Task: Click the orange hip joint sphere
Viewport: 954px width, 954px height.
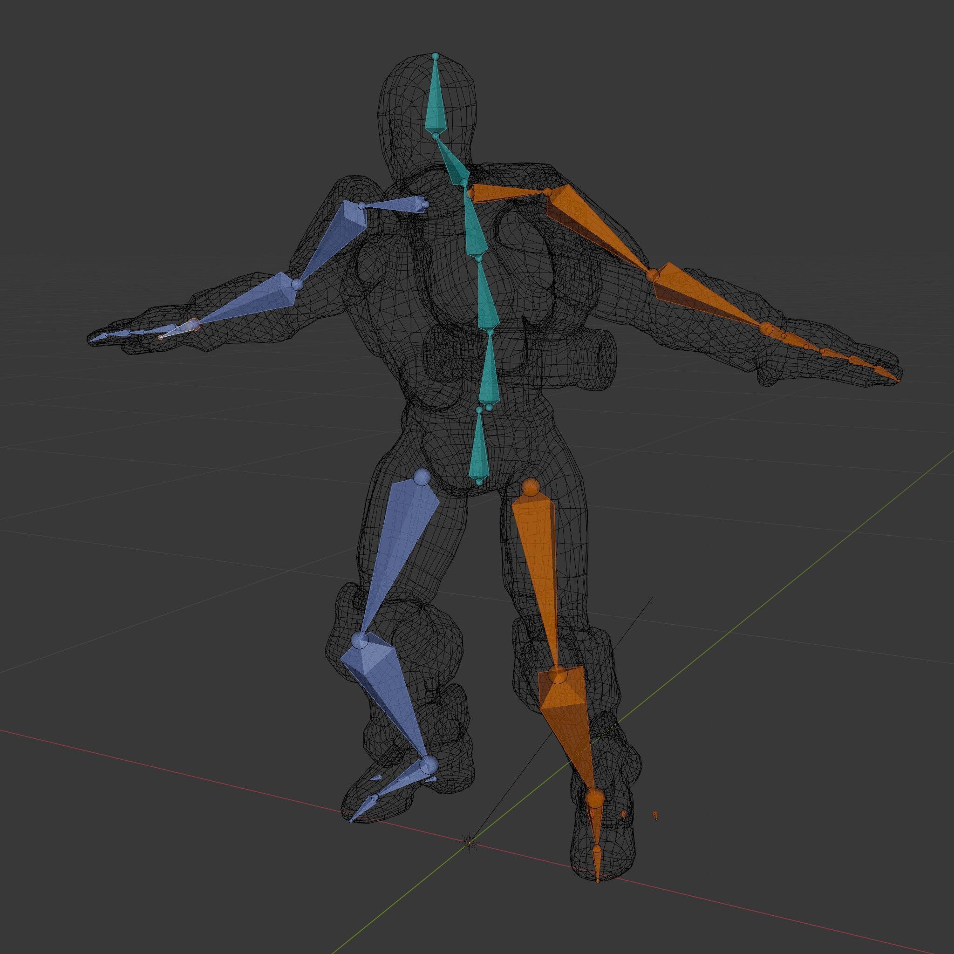Action: [x=530, y=487]
